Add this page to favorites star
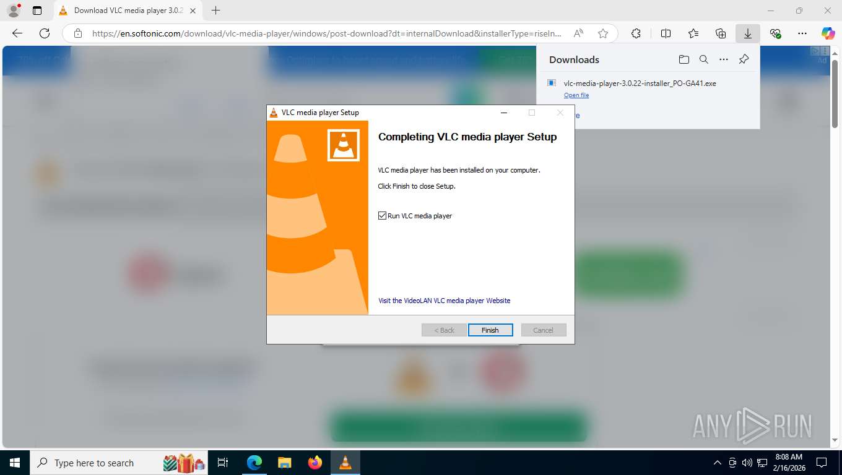 tap(602, 33)
